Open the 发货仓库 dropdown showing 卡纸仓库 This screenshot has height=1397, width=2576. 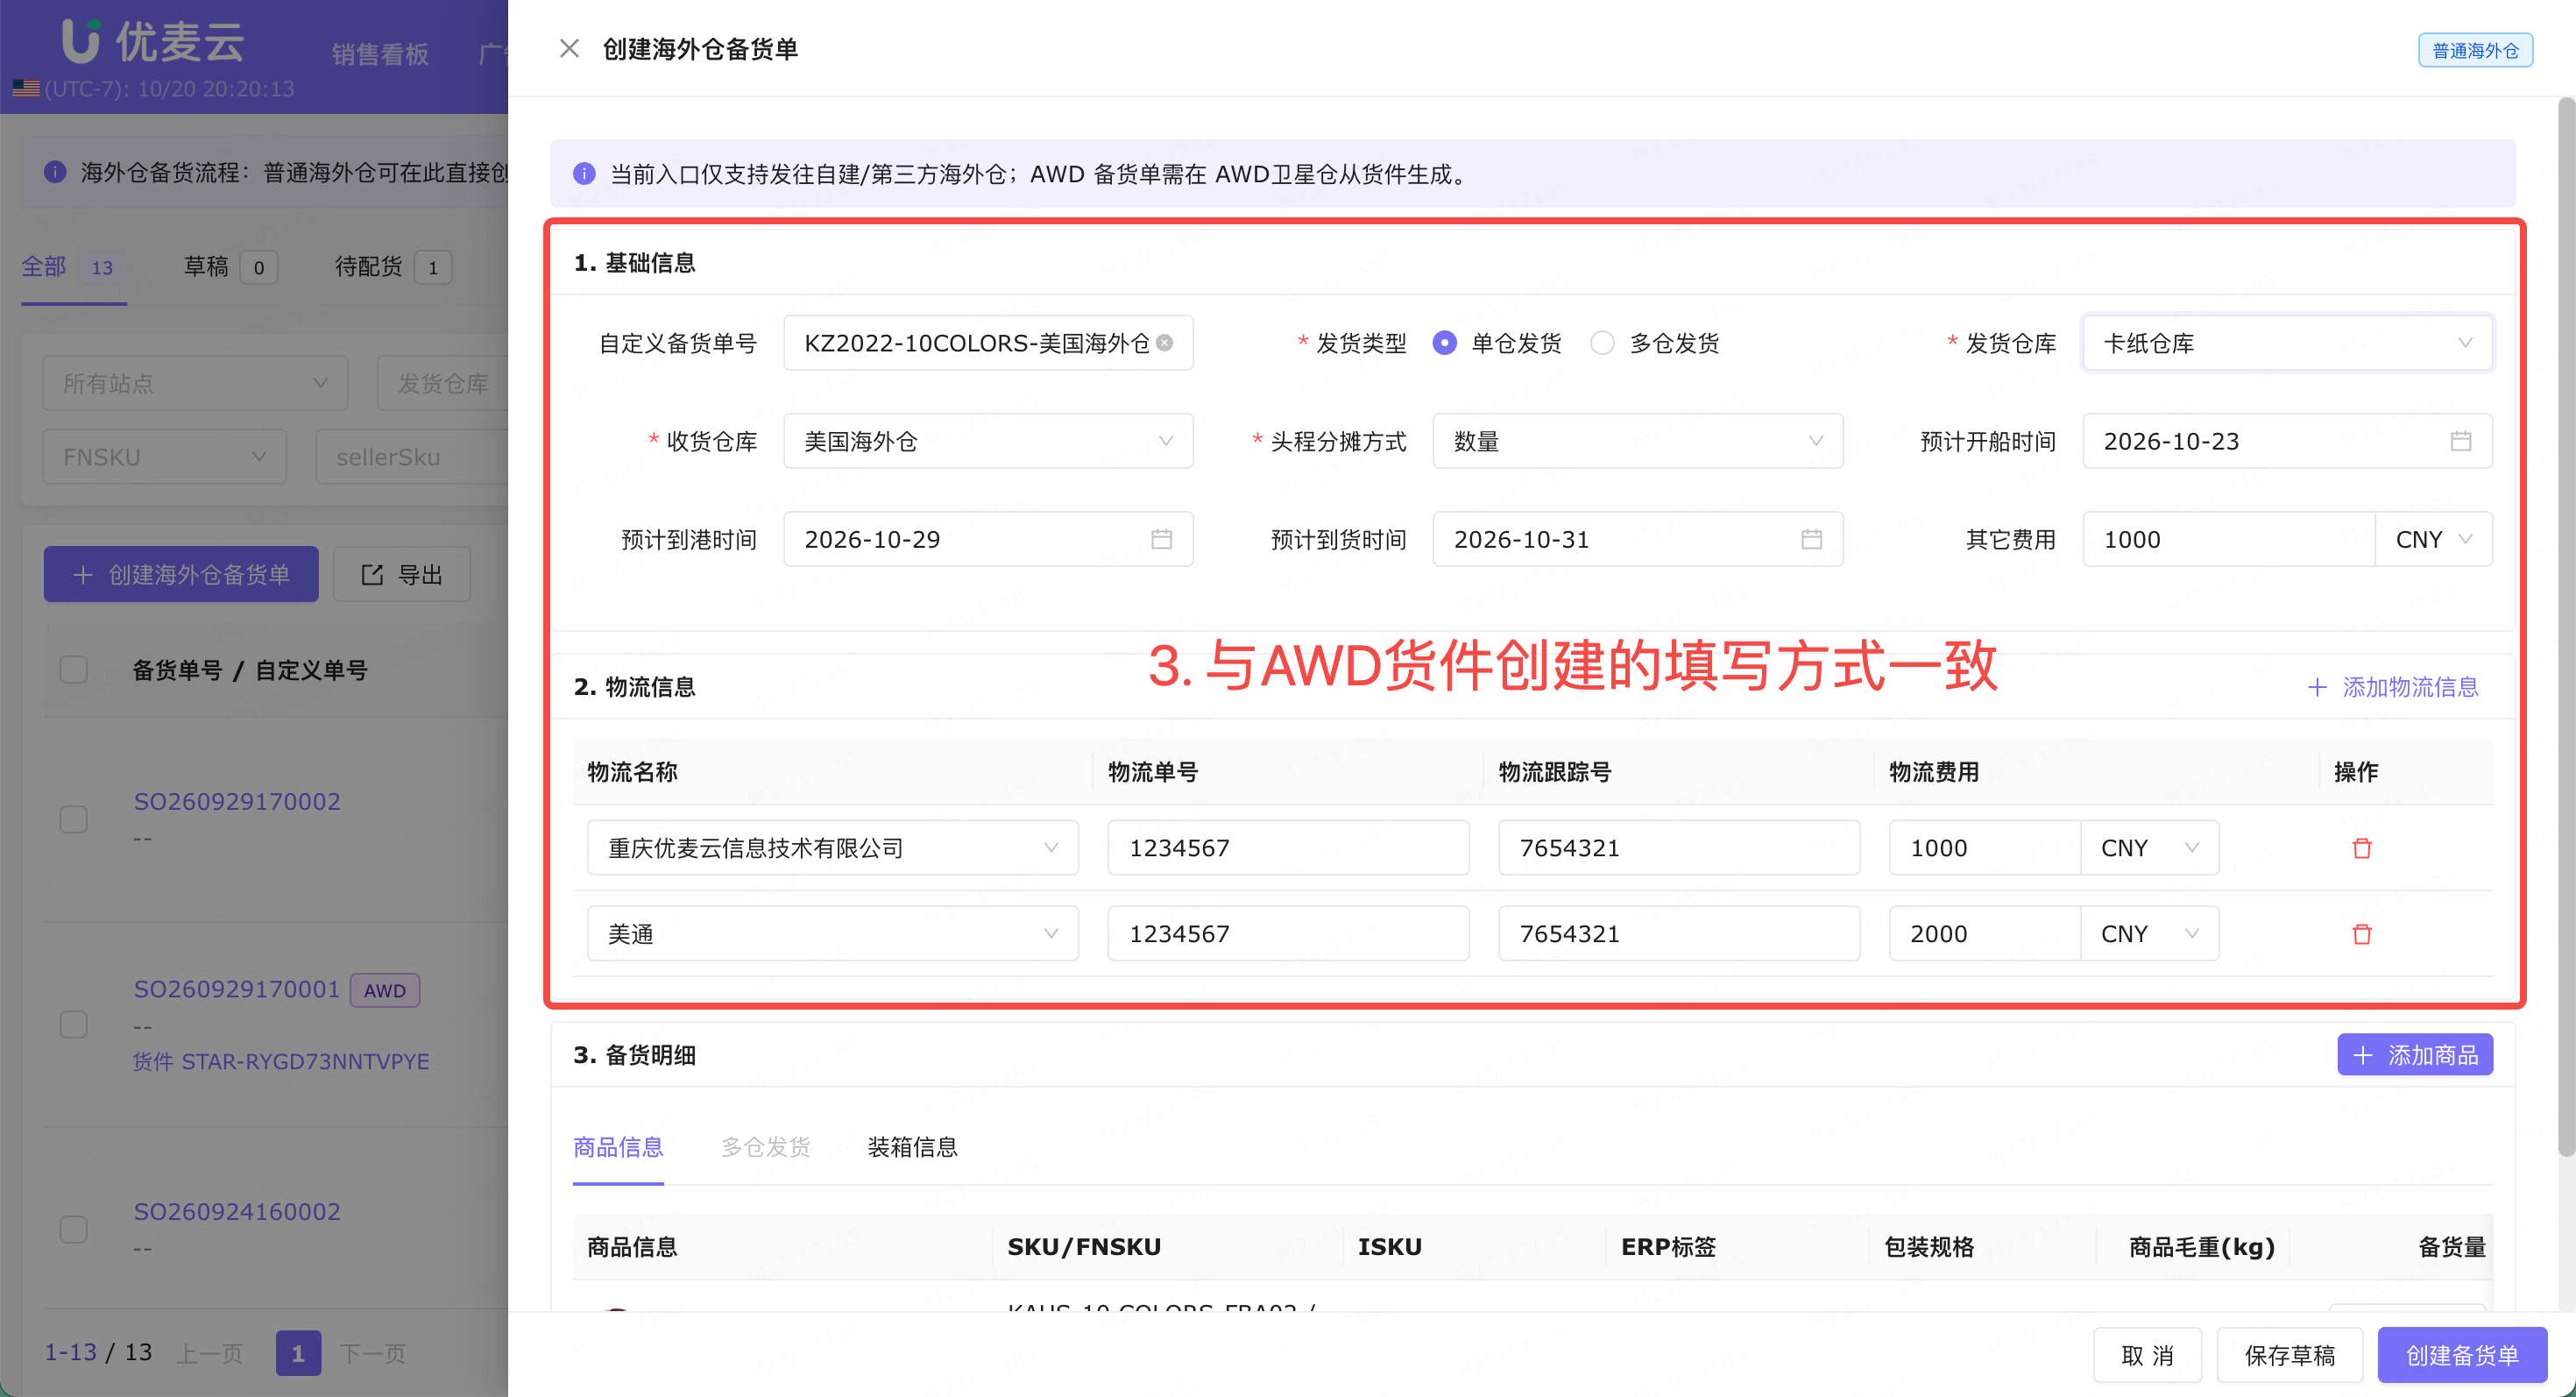(2287, 343)
